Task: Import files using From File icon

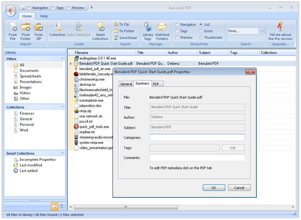Action: [13, 32]
